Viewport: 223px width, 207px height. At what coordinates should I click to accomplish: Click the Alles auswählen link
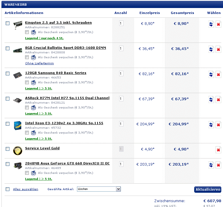[26, 189]
